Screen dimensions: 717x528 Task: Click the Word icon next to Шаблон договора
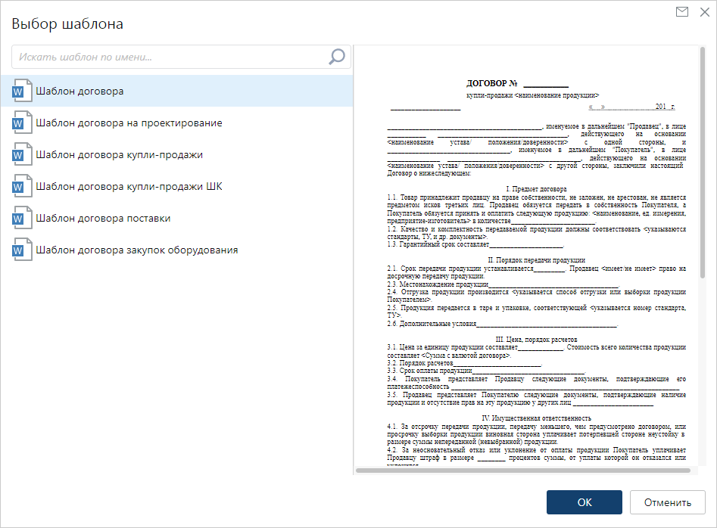click(x=23, y=90)
